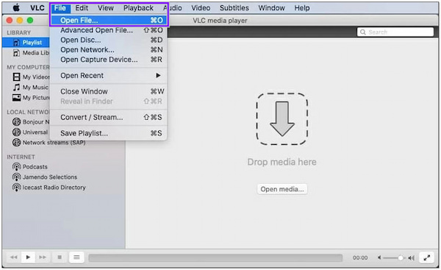Select Open Disc... menu entry
The width and height of the screenshot is (441, 270).
tap(109, 40)
